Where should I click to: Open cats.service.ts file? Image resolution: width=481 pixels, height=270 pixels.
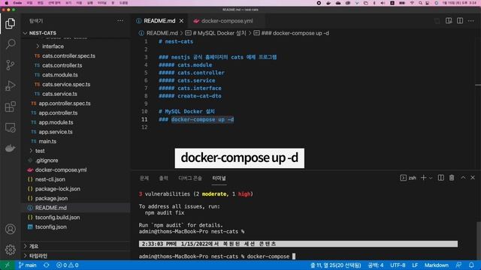tap(60, 94)
